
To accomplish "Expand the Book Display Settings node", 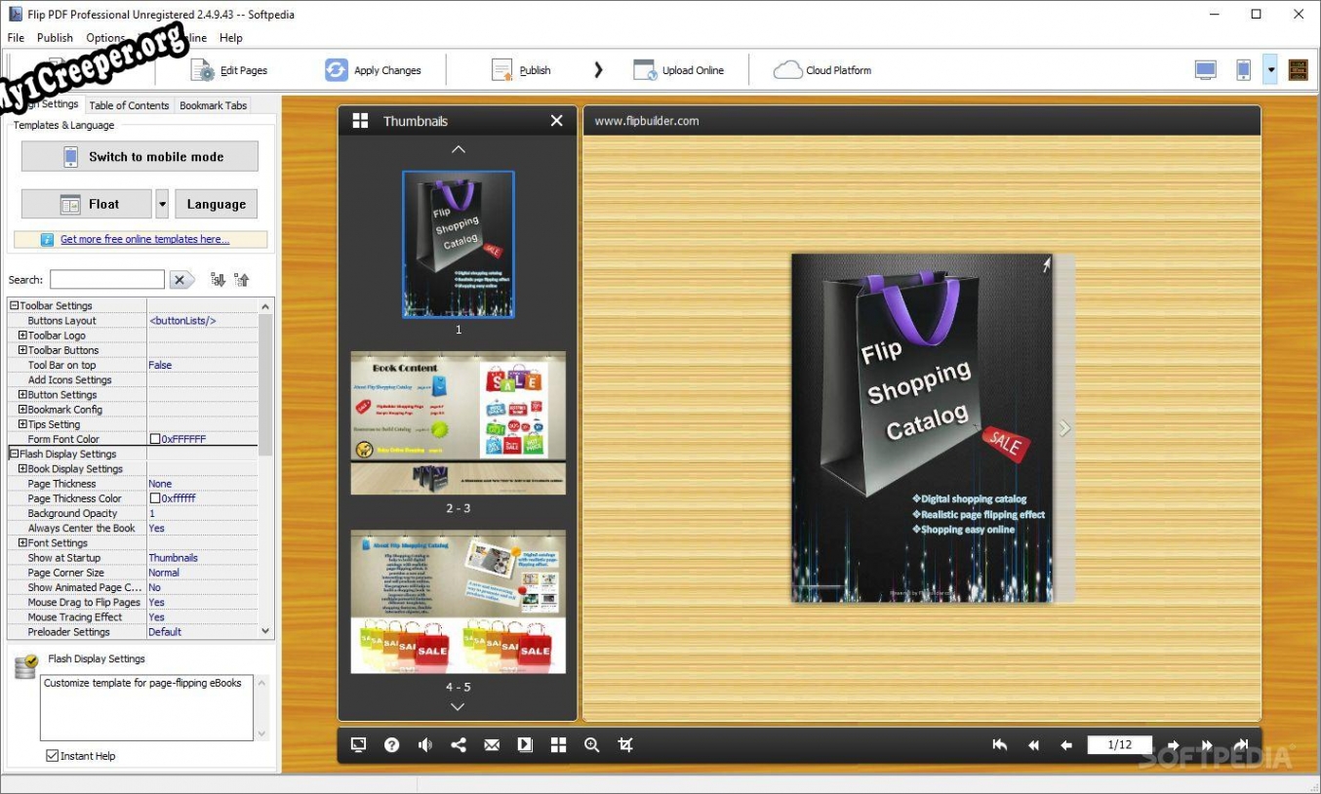I will click(22, 469).
